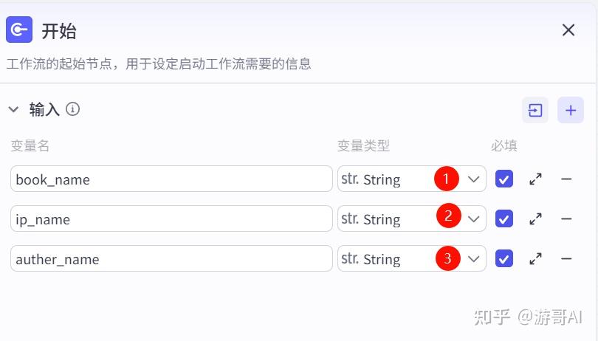598x341 pixels.
Task: Remove the ip_name variable
Action: click(566, 218)
